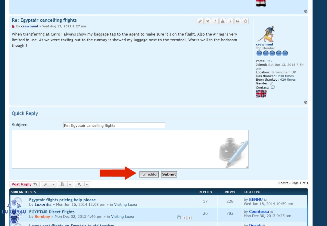This screenshot has height=226, width=327.
Task: Open 'Egyptair flights pricing help please' topic
Action: tap(62, 200)
